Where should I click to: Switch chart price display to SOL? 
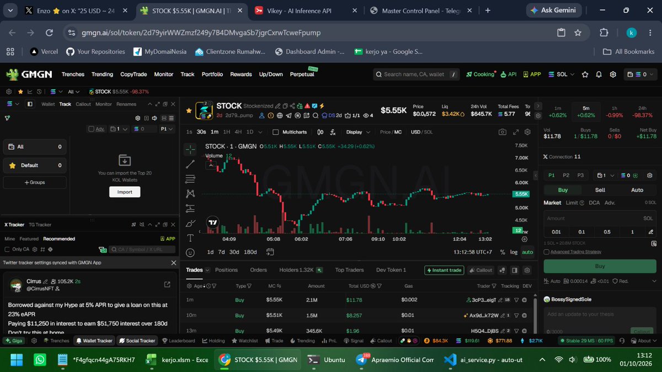point(428,132)
